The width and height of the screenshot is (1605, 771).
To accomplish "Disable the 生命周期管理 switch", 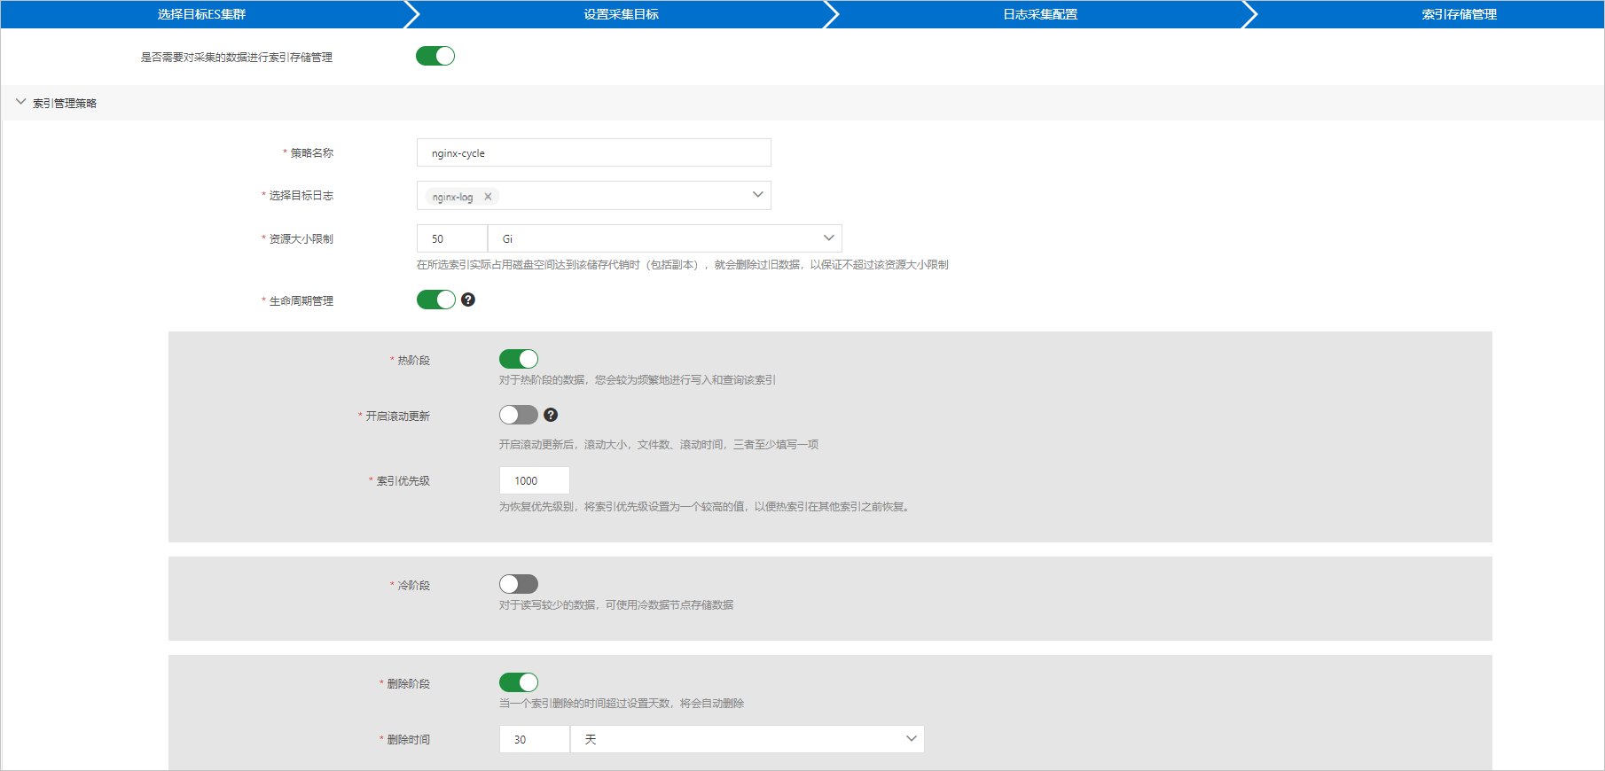I will click(x=436, y=300).
